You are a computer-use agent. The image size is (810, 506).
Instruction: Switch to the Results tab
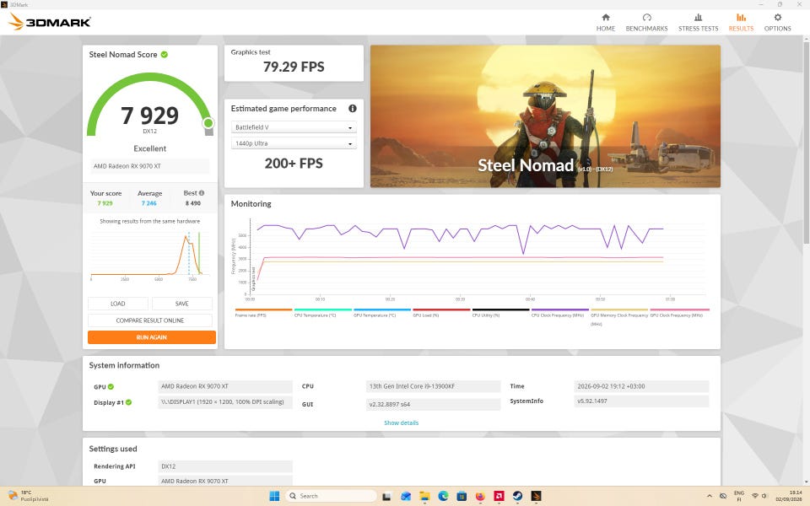point(741,22)
